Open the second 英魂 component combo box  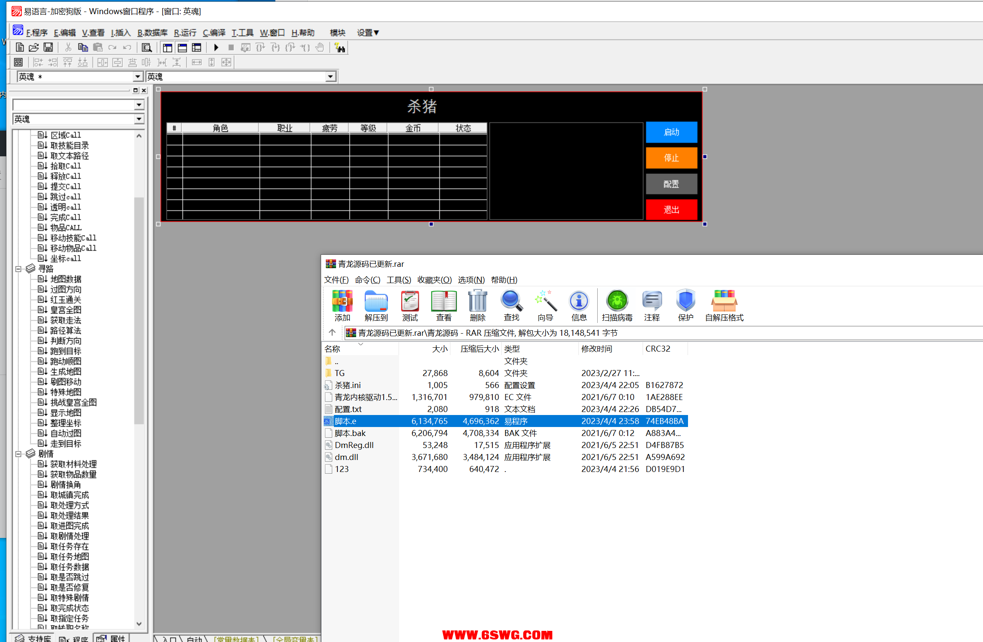[331, 77]
